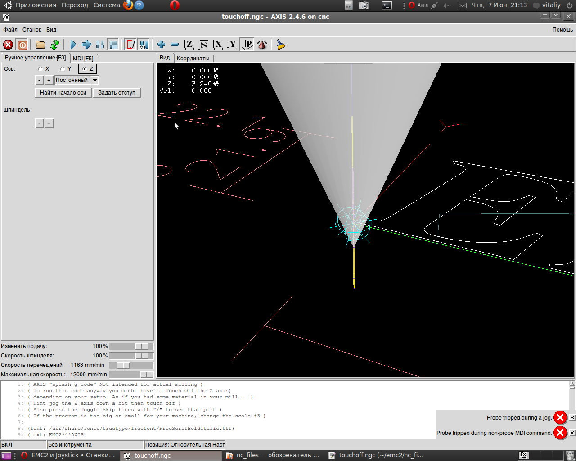Toggle the emergency stop button
Viewport: 576px width, 461px height.
click(x=8, y=45)
